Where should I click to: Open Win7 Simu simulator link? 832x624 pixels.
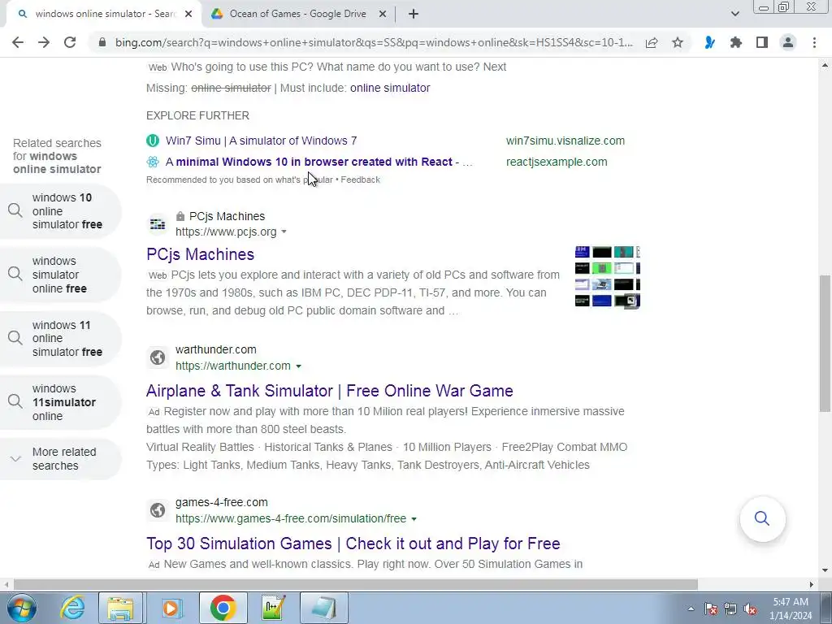(261, 141)
